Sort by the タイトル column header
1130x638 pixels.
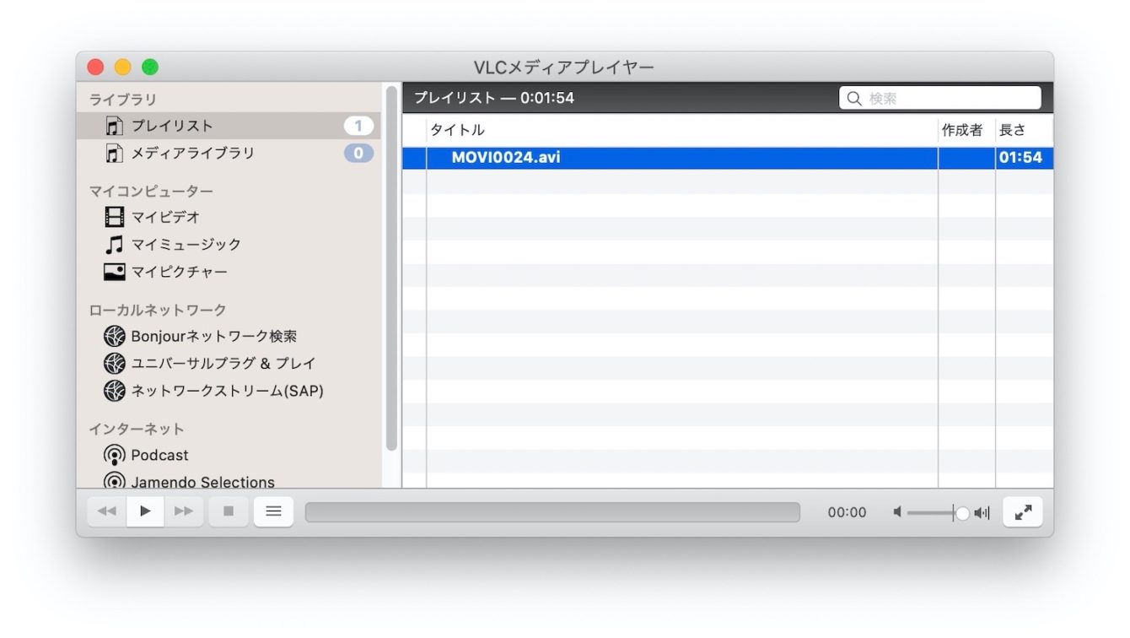tap(682, 130)
